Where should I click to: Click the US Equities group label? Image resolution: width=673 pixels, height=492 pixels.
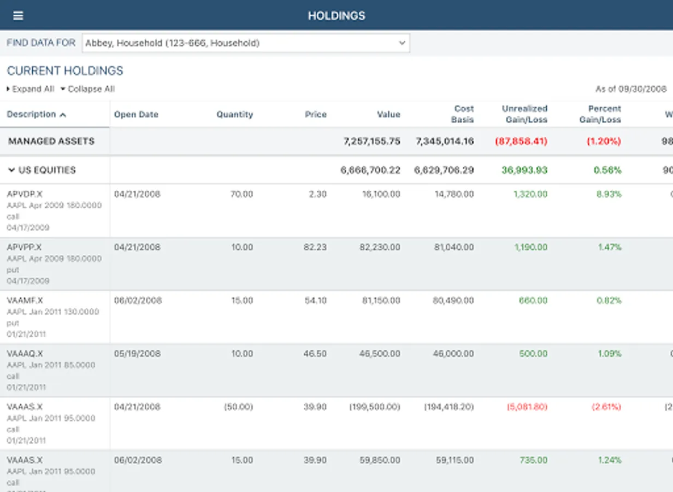[47, 170]
